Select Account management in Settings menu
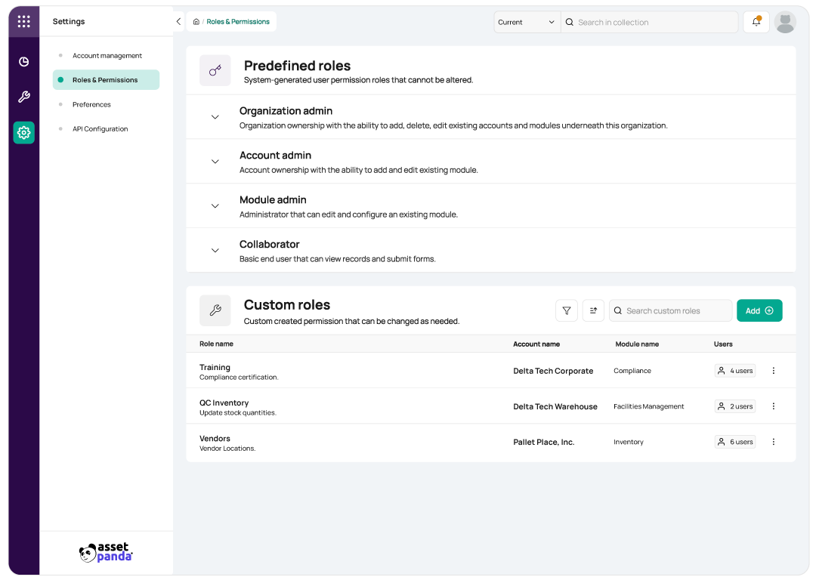The image size is (816, 580). click(107, 56)
